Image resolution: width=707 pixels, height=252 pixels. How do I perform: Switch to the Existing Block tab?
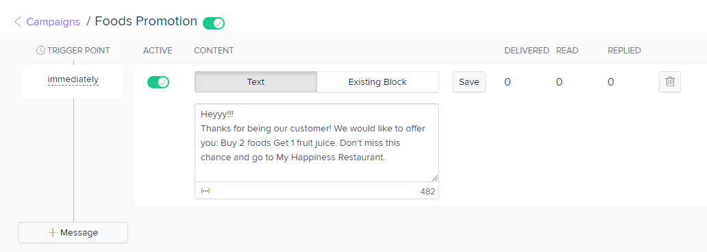(x=378, y=82)
